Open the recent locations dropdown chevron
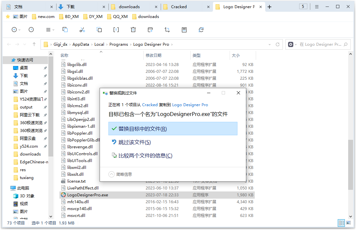356x230 pixels. (25, 44)
